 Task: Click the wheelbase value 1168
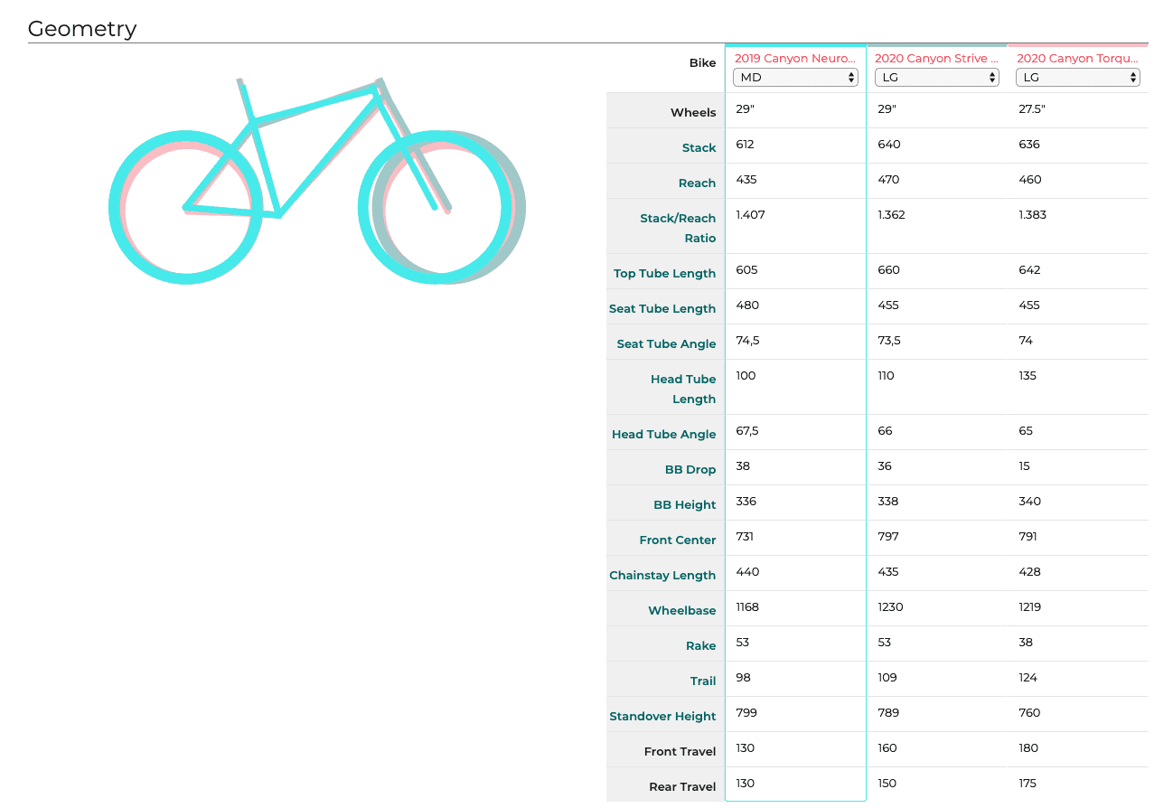point(747,607)
